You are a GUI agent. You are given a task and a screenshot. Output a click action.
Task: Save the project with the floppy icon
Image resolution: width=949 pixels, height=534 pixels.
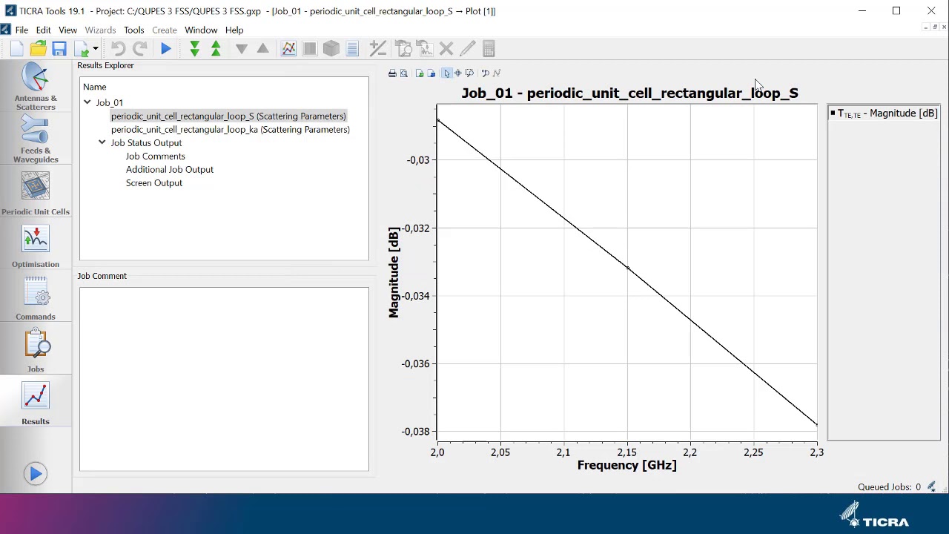[59, 49]
